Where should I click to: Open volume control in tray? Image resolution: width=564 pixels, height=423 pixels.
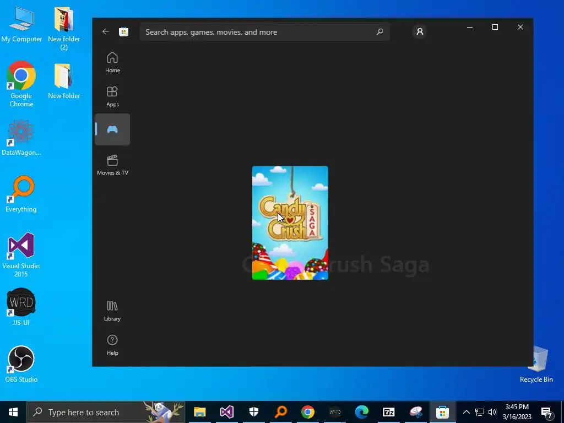492,412
